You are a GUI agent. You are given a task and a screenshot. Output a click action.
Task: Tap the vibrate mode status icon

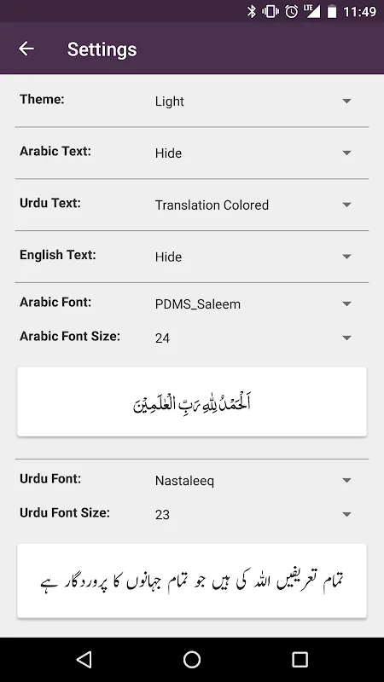click(x=271, y=11)
